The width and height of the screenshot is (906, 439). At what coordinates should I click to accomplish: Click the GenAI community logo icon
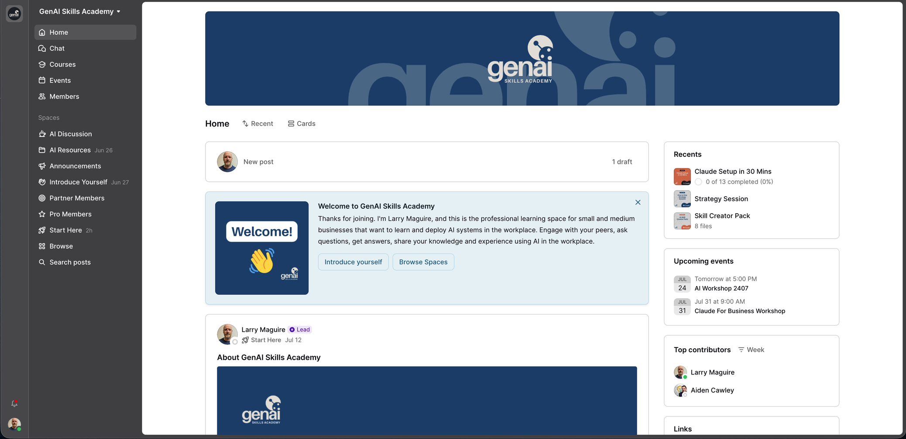pos(14,14)
